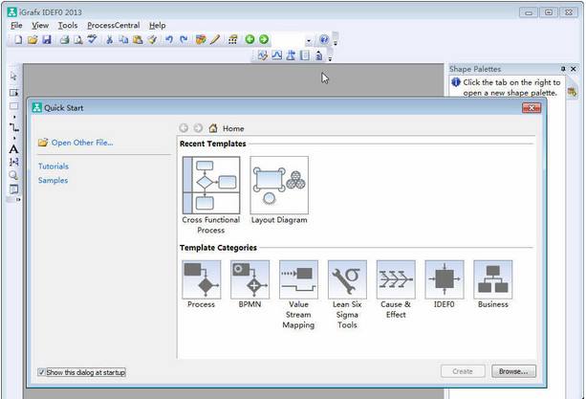Select the Zoom magnifier tool in the left toolbox
Image resolution: width=586 pixels, height=399 pixels.
coord(13,175)
